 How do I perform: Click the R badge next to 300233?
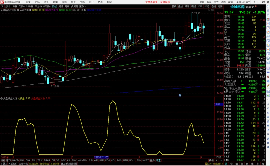(x=256, y=6)
